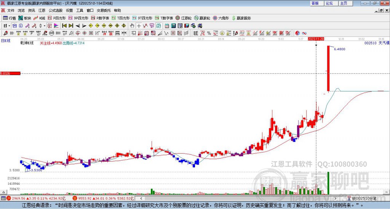Viewport: 390px width, 209px height.
Task: Open the 公式选股 menu
Action: [56, 10]
